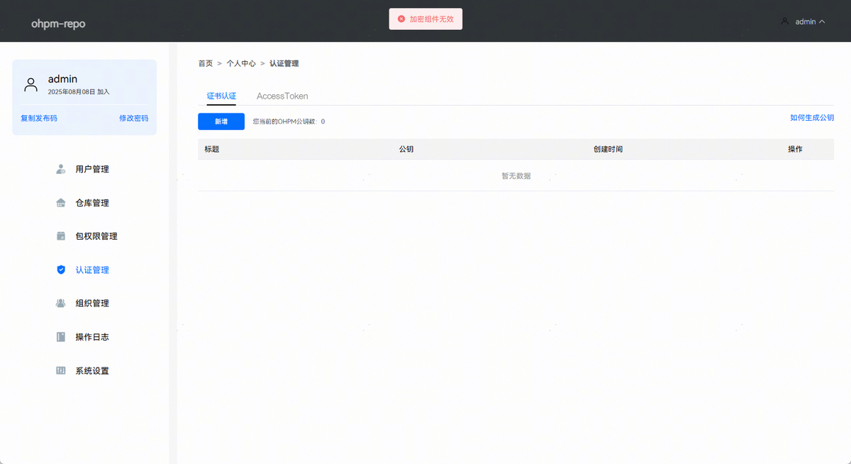Click 个人中心 in the breadcrumb
The image size is (851, 464).
[x=240, y=64]
